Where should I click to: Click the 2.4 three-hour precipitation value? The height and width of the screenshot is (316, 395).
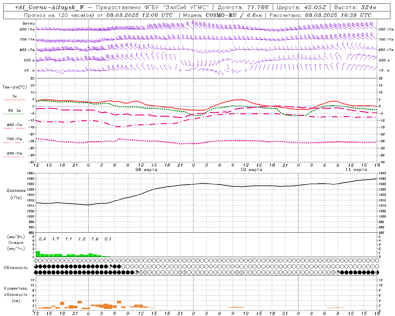click(x=42, y=239)
